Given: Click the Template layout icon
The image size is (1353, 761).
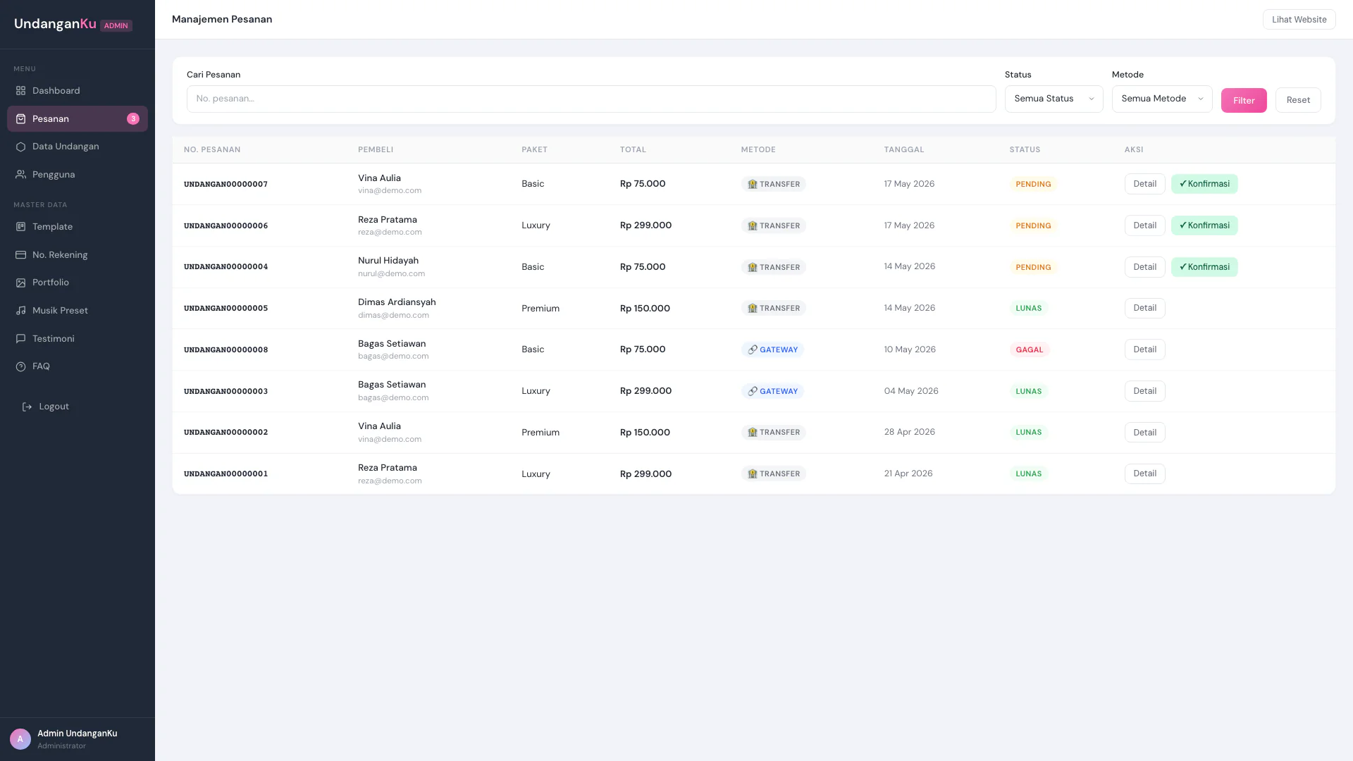Looking at the screenshot, I should [20, 227].
